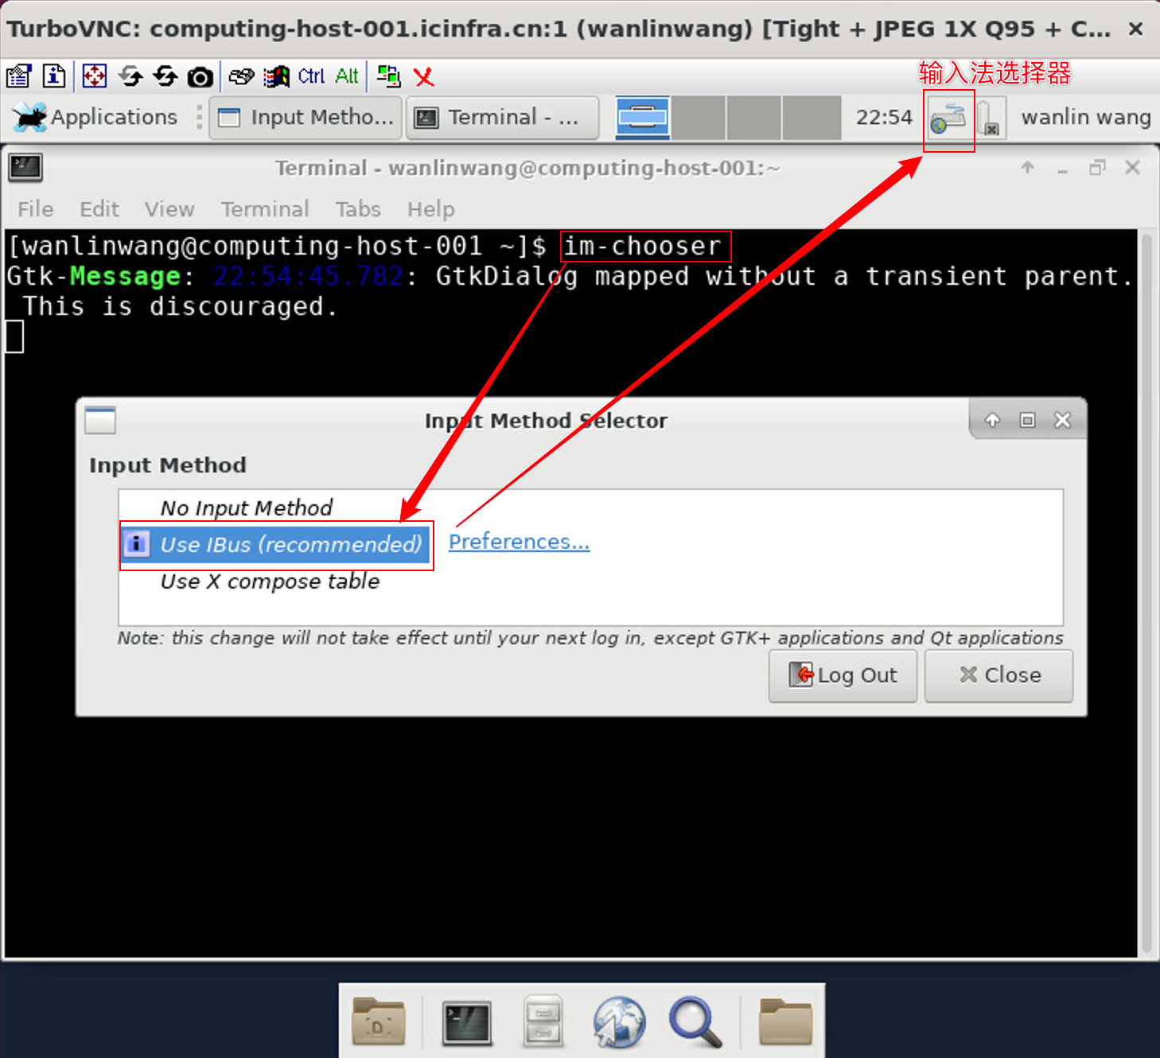Select No Input Method option
This screenshot has width=1160, height=1058.
pyautogui.click(x=247, y=508)
